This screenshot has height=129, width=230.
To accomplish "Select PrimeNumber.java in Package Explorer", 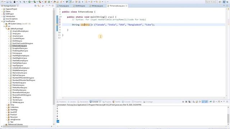I will (x=19, y=90).
